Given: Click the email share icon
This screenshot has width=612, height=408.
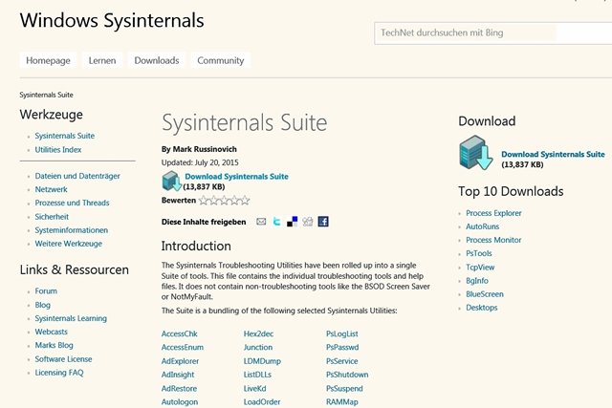Looking at the screenshot, I should point(261,222).
